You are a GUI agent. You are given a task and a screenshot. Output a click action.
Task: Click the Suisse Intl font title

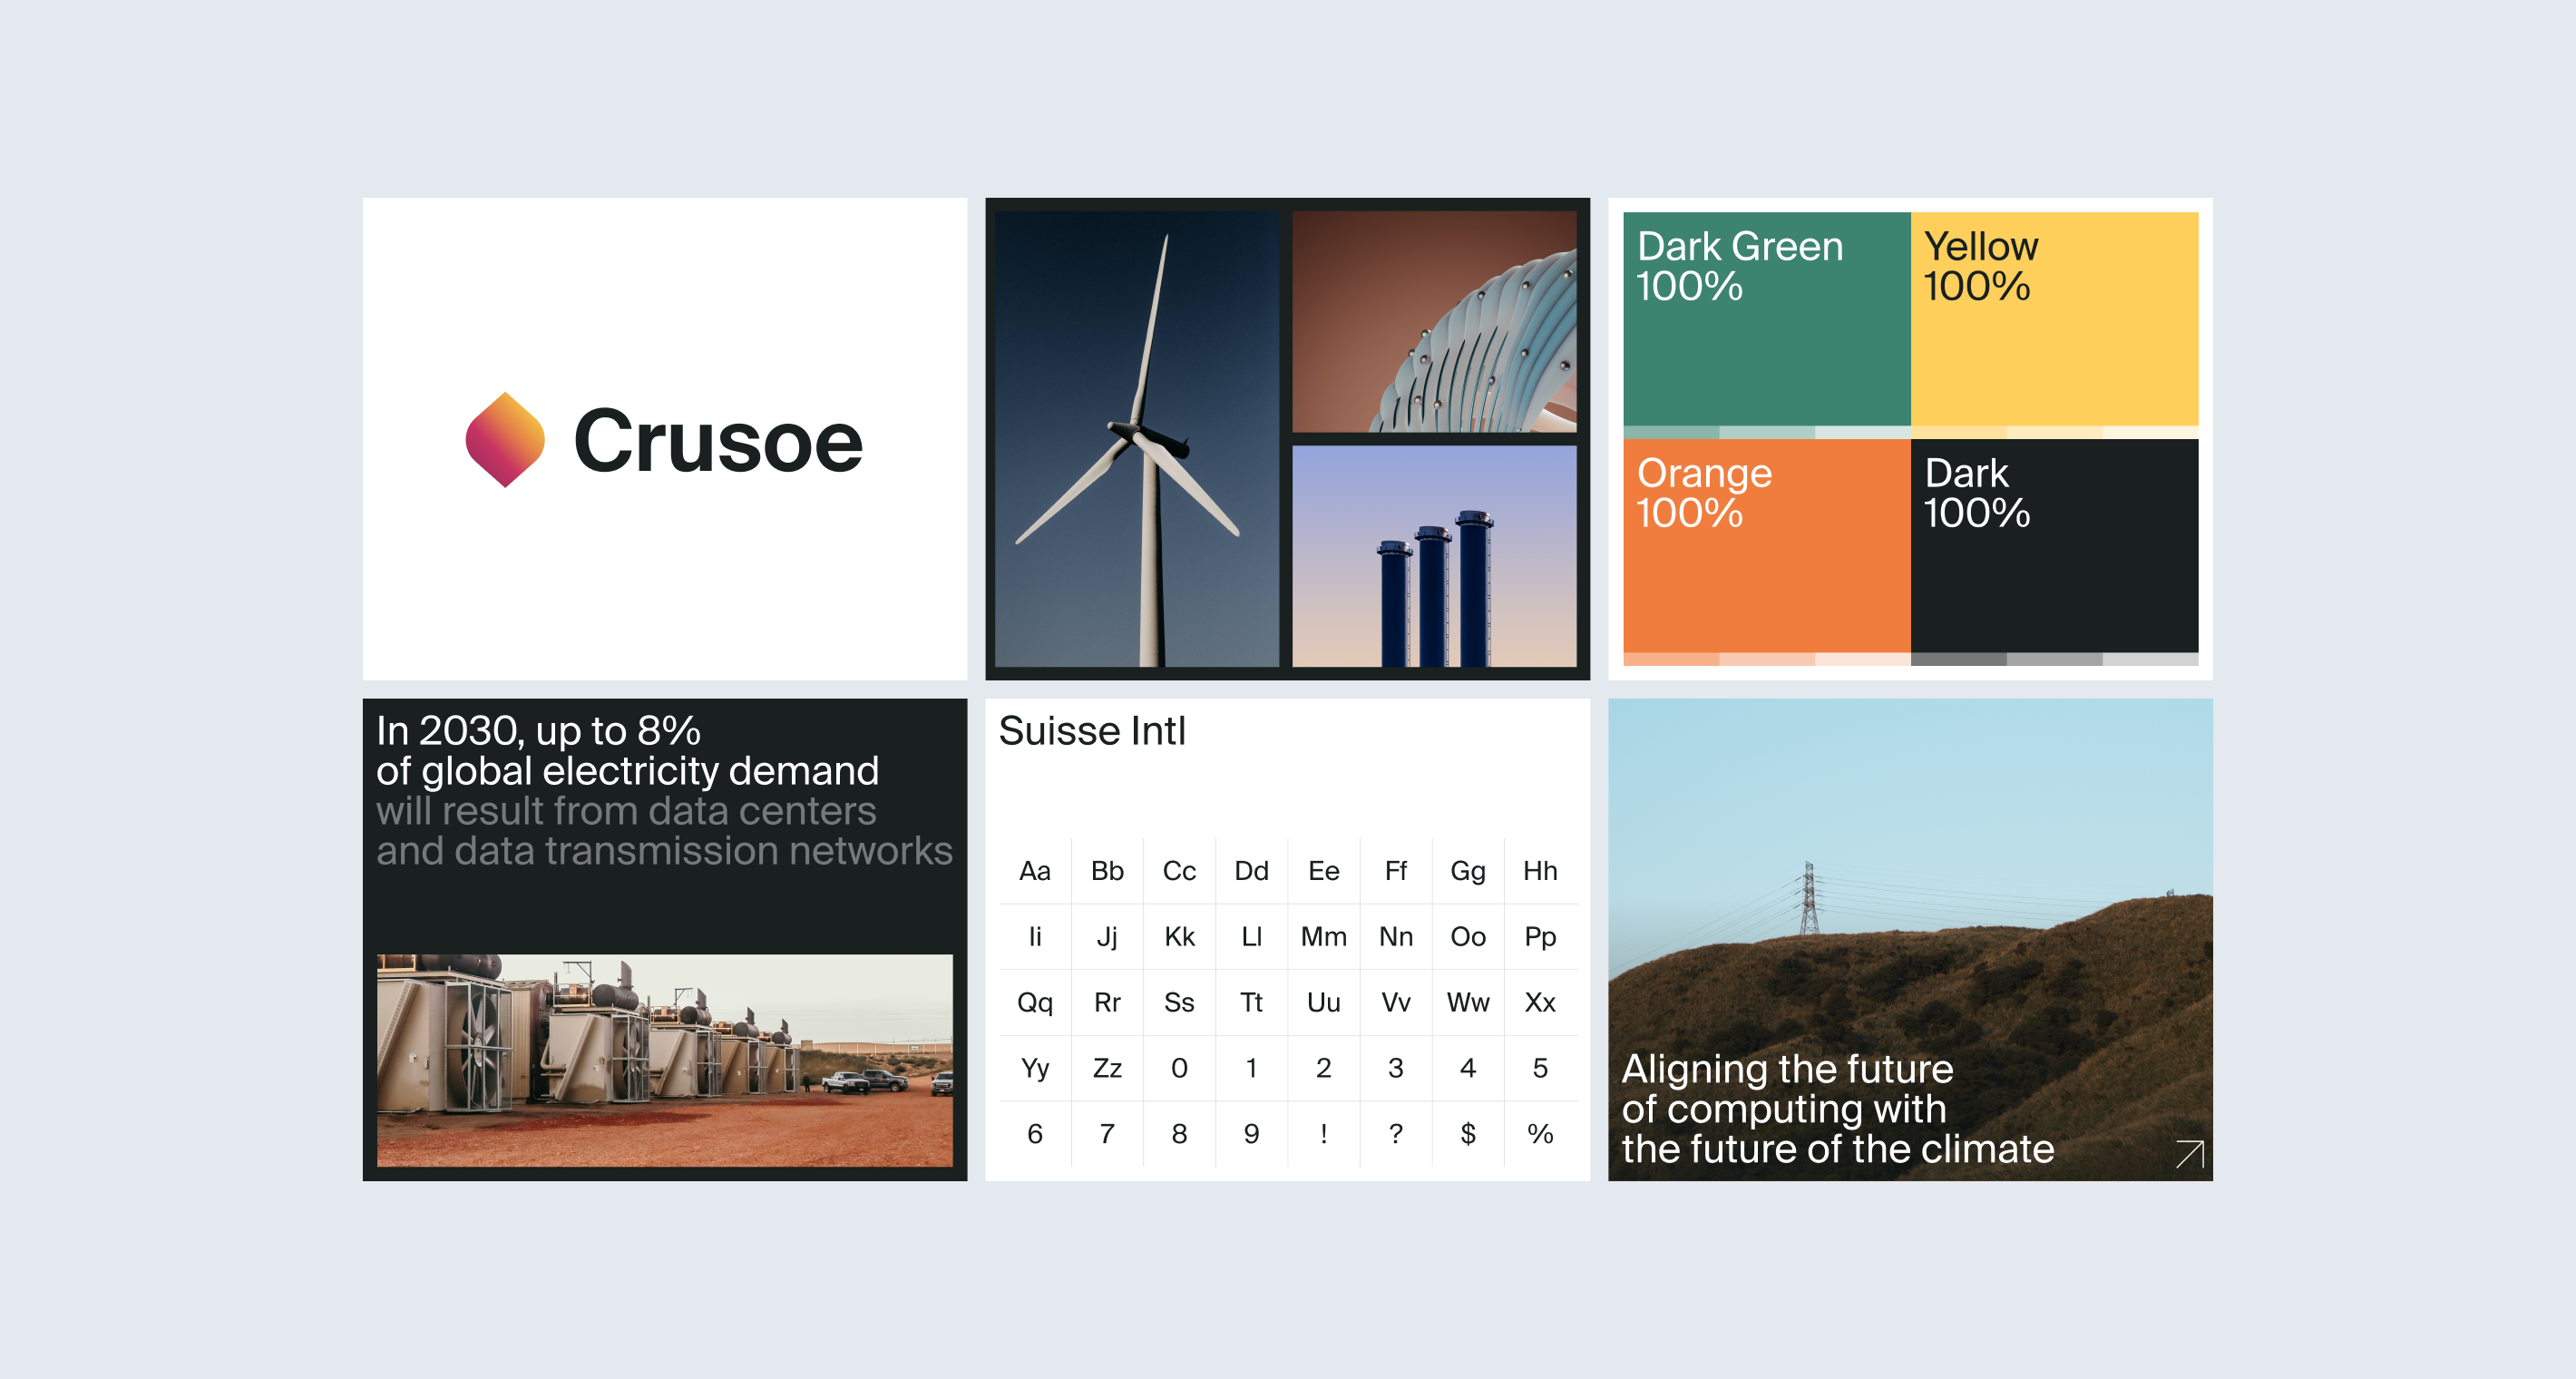(x=1092, y=731)
